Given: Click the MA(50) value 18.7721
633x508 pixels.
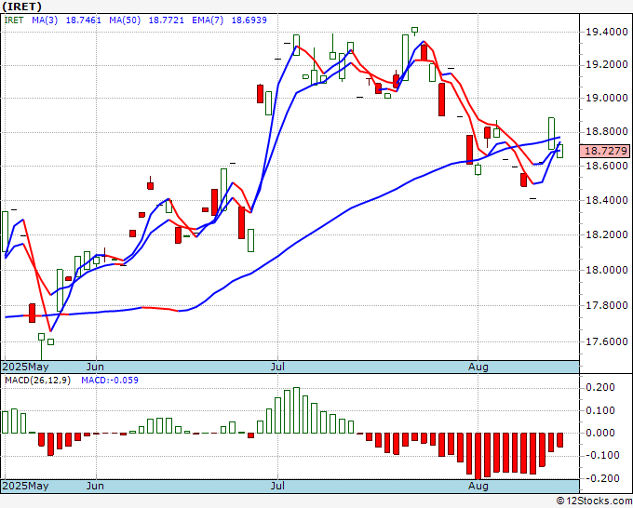Looking at the screenshot, I should click(x=167, y=20).
